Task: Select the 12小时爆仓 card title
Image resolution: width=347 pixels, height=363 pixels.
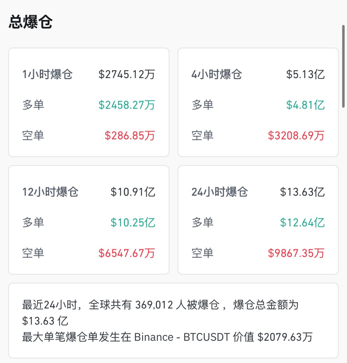Action: pyautogui.click(x=50, y=192)
